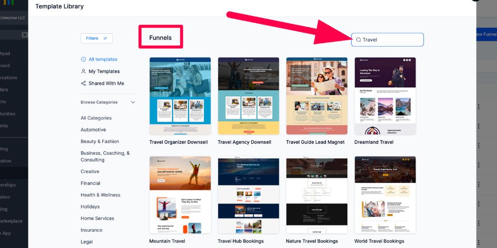
Task: Click the Travel Organizer Downsell title
Action: coord(178,142)
